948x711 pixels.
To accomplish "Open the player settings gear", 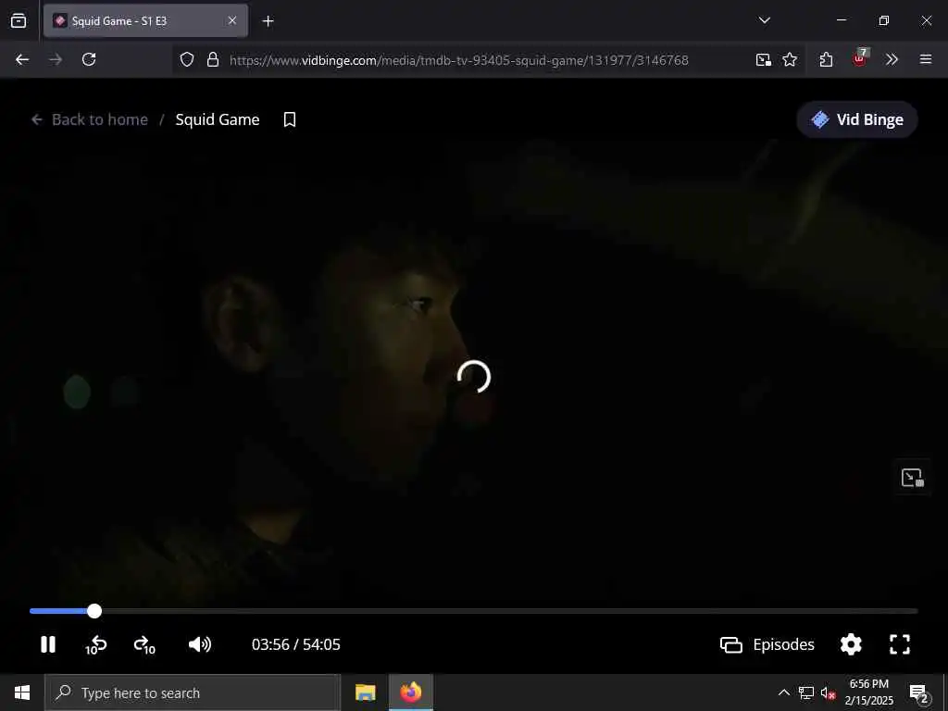I will (851, 644).
